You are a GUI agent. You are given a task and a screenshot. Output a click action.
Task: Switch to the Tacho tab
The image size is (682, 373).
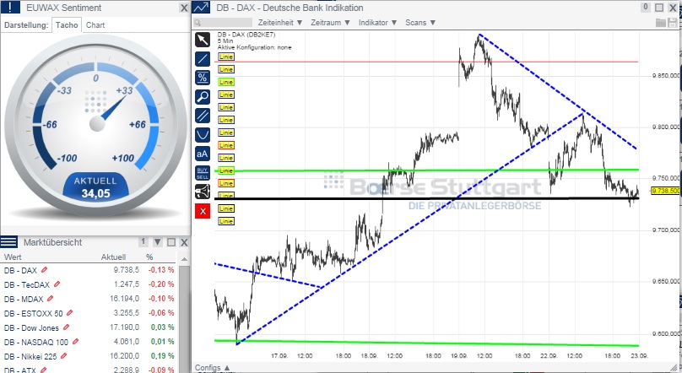[x=67, y=25]
